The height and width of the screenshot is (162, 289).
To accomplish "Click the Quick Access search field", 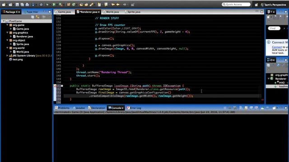I will coord(236,4).
